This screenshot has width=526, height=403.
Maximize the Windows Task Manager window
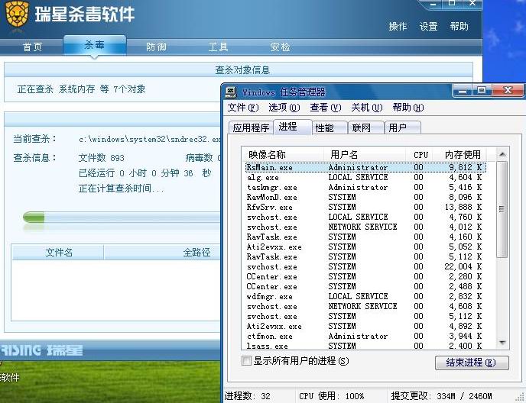(482, 91)
